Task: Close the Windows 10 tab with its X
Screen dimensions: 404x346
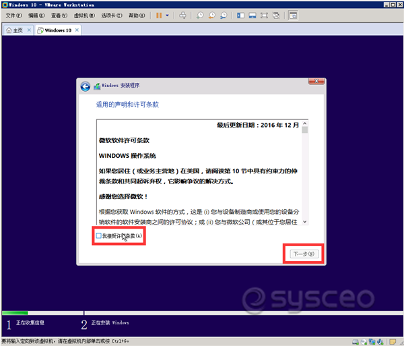Action: 77,30
